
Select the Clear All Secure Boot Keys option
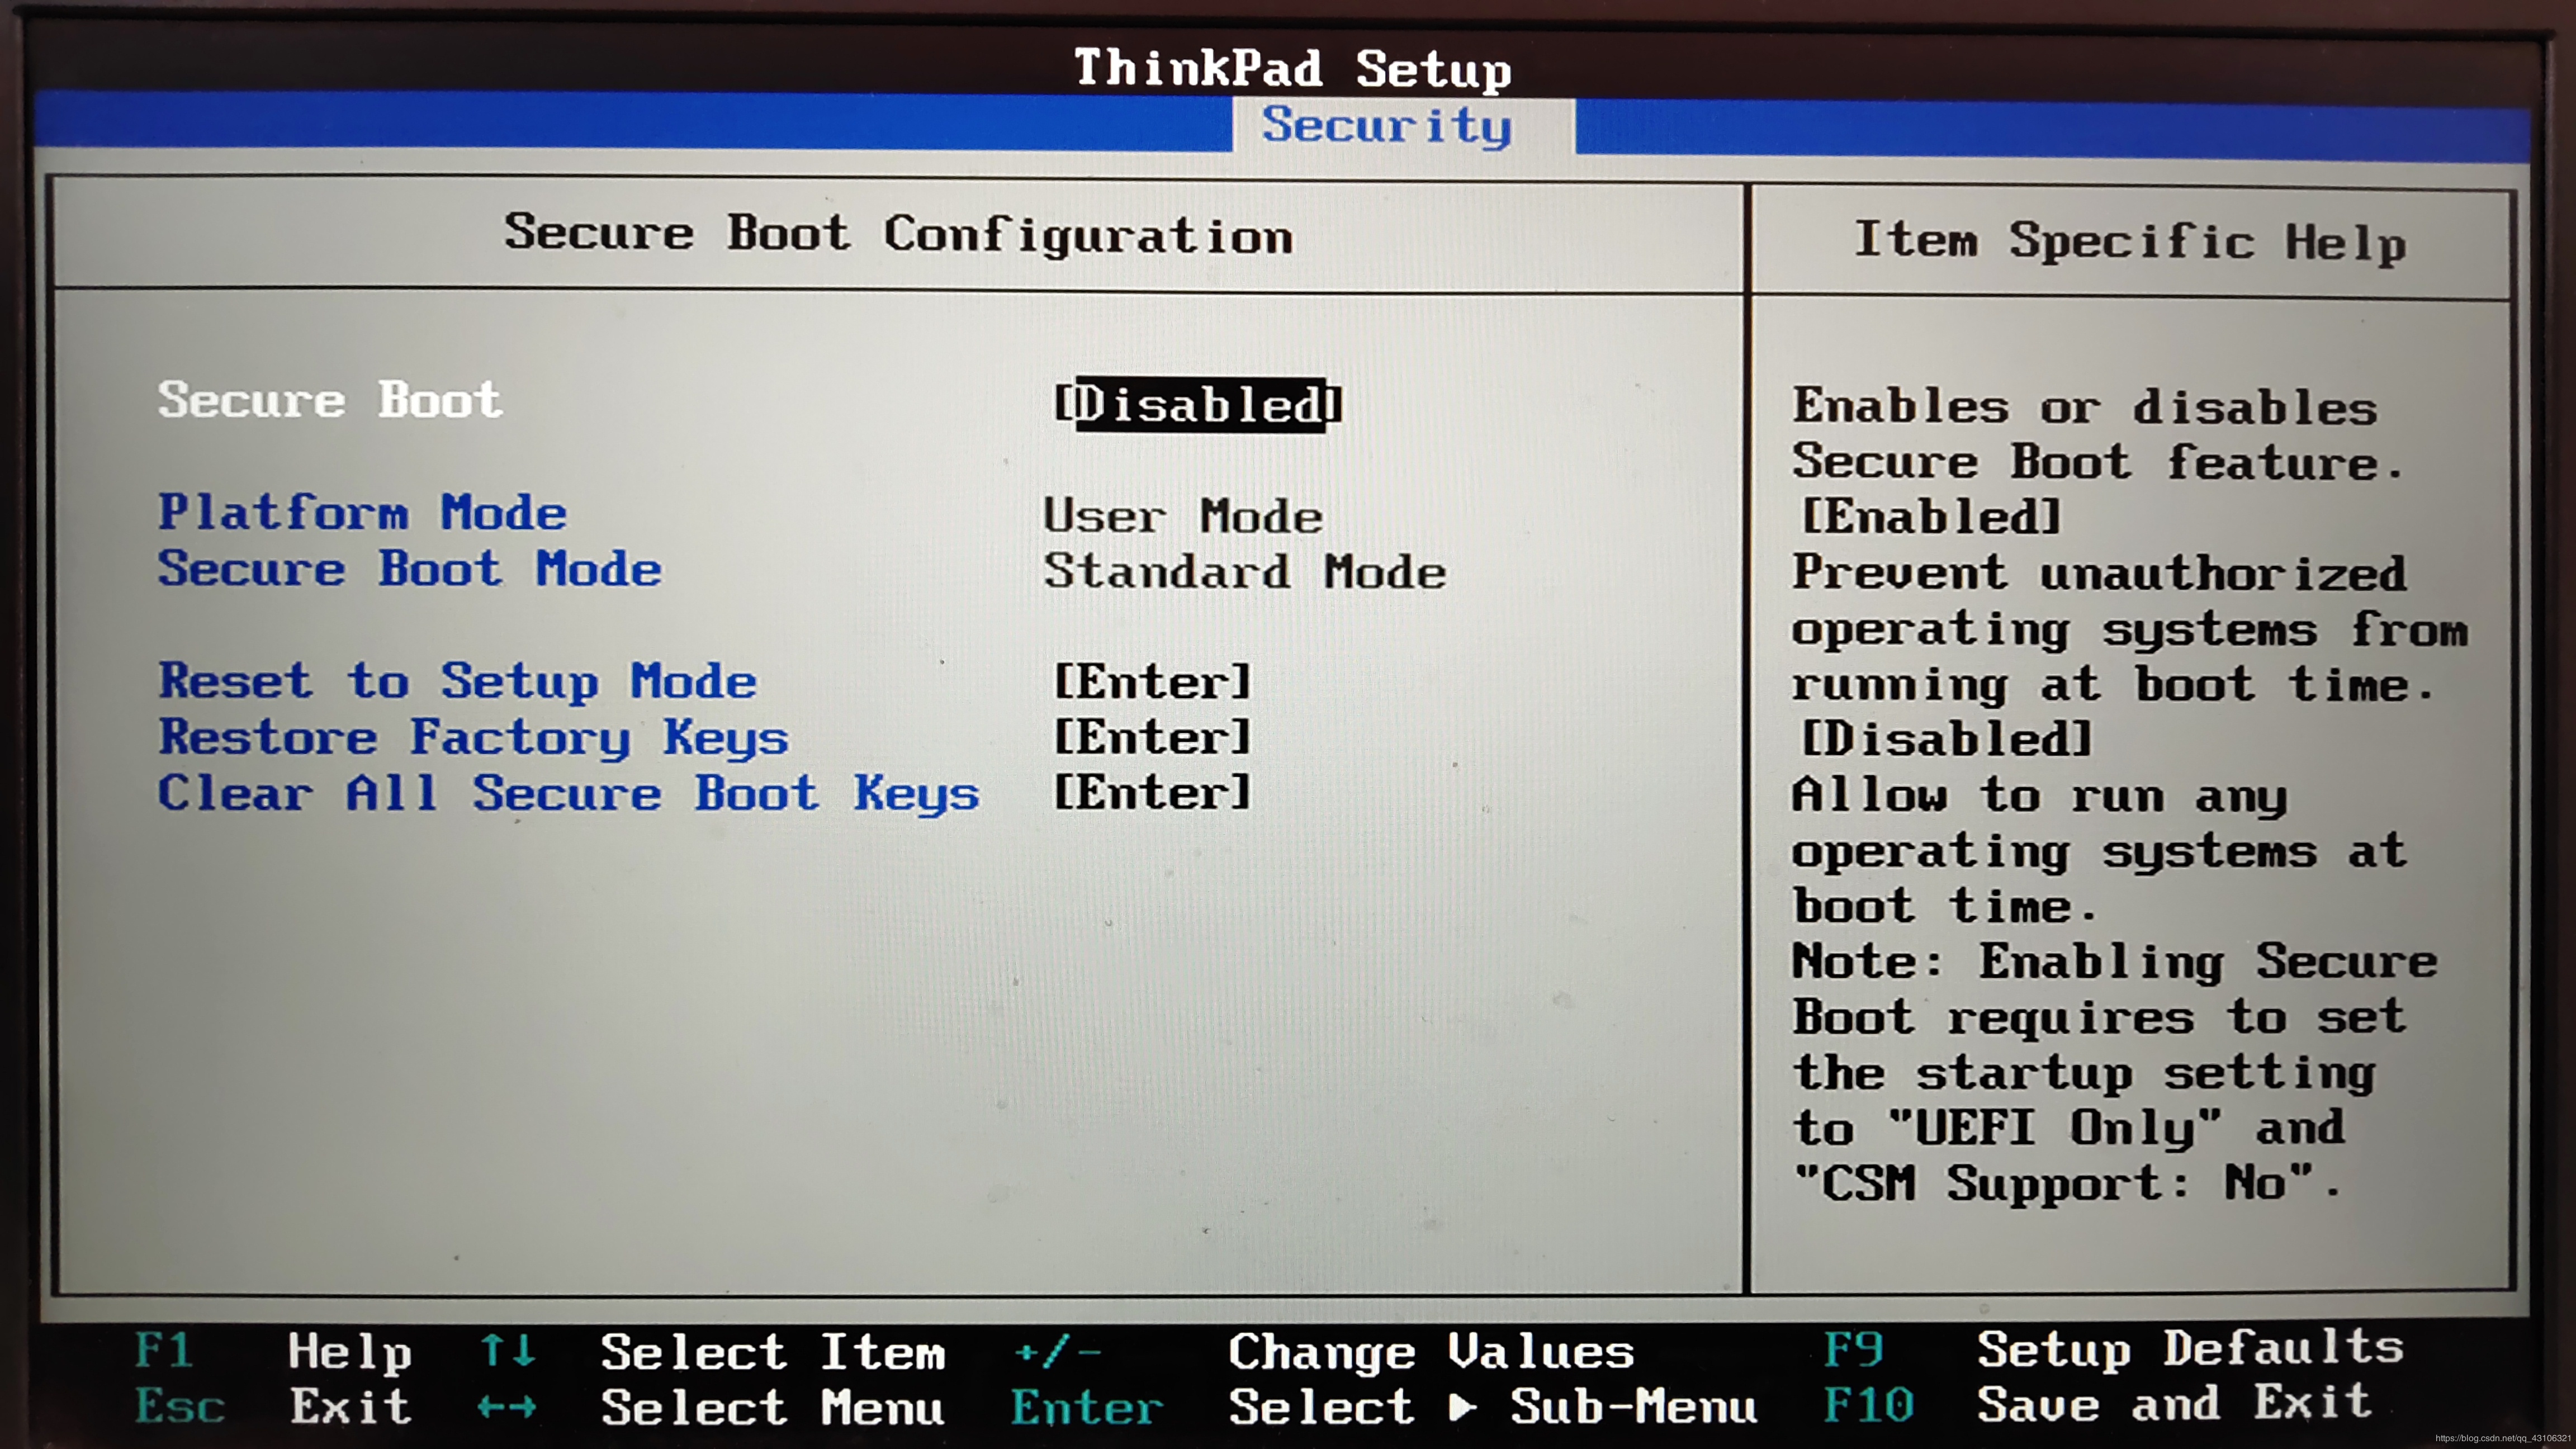pos(568,794)
